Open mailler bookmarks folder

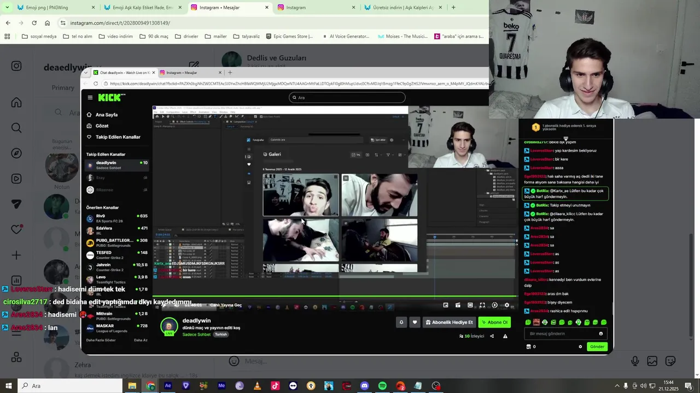point(215,37)
